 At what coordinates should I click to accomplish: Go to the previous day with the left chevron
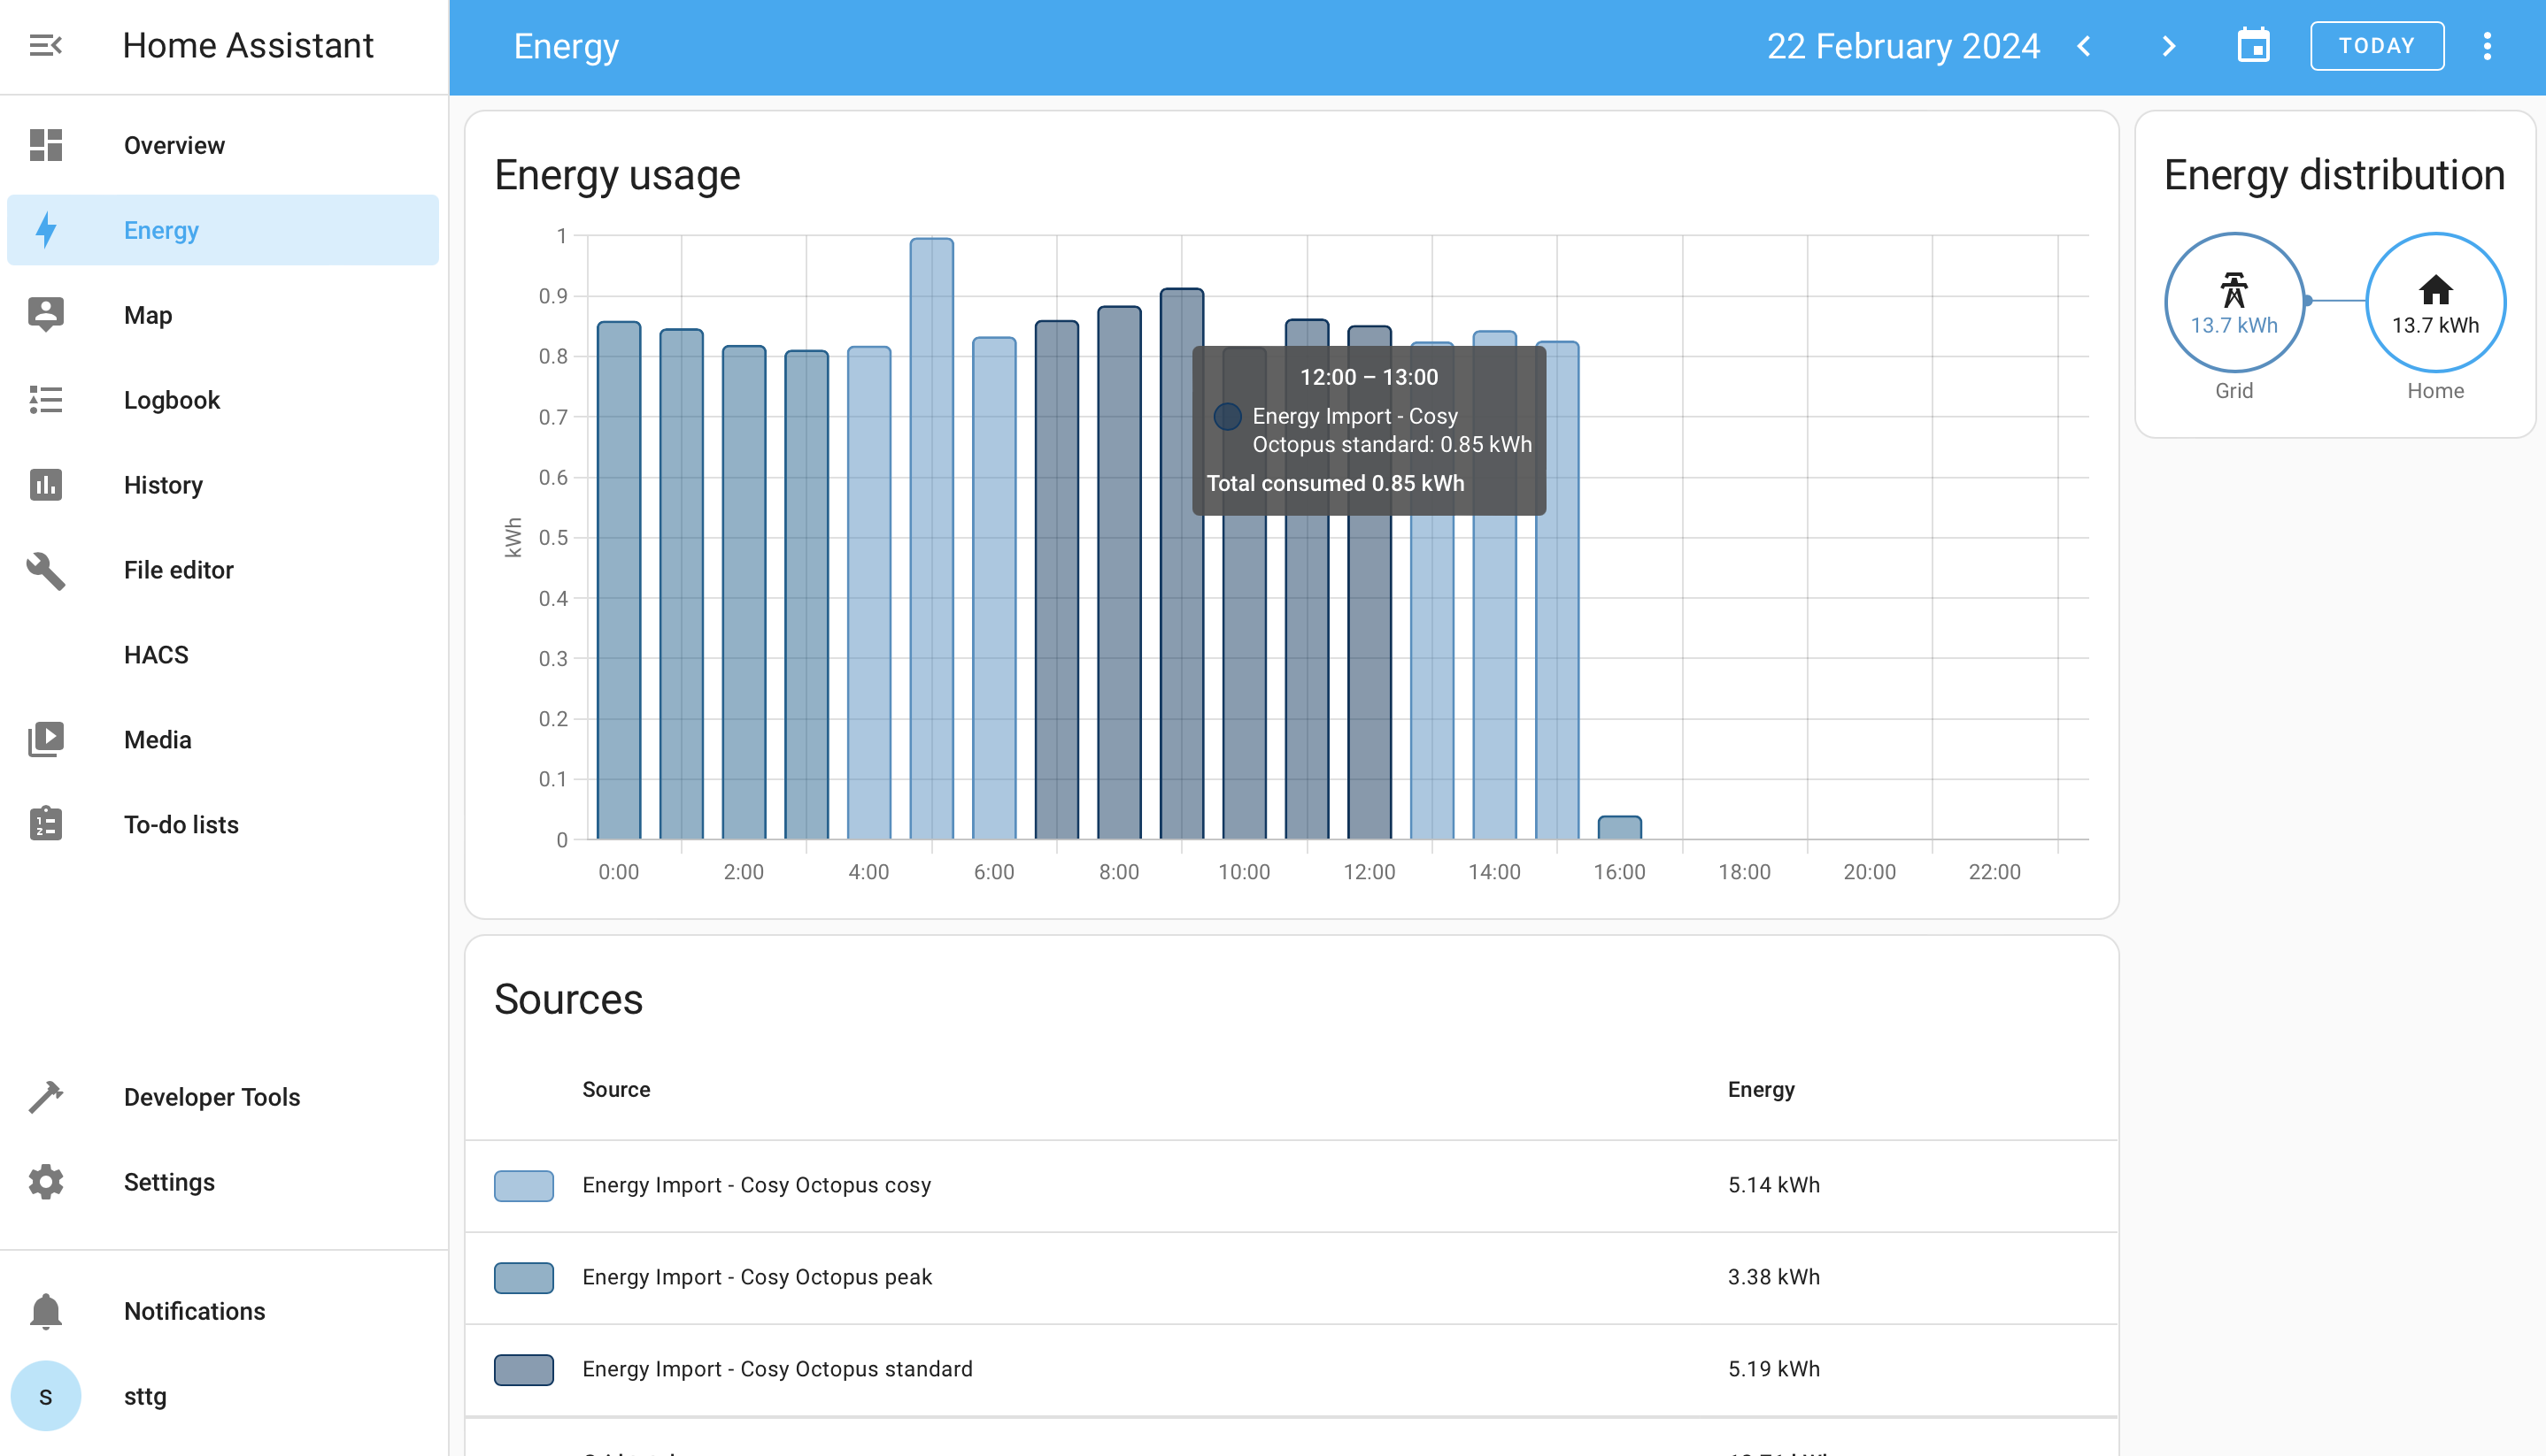point(2085,45)
